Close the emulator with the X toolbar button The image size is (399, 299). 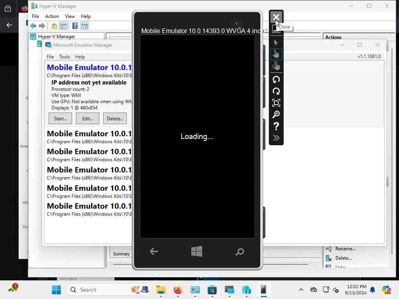coord(276,17)
